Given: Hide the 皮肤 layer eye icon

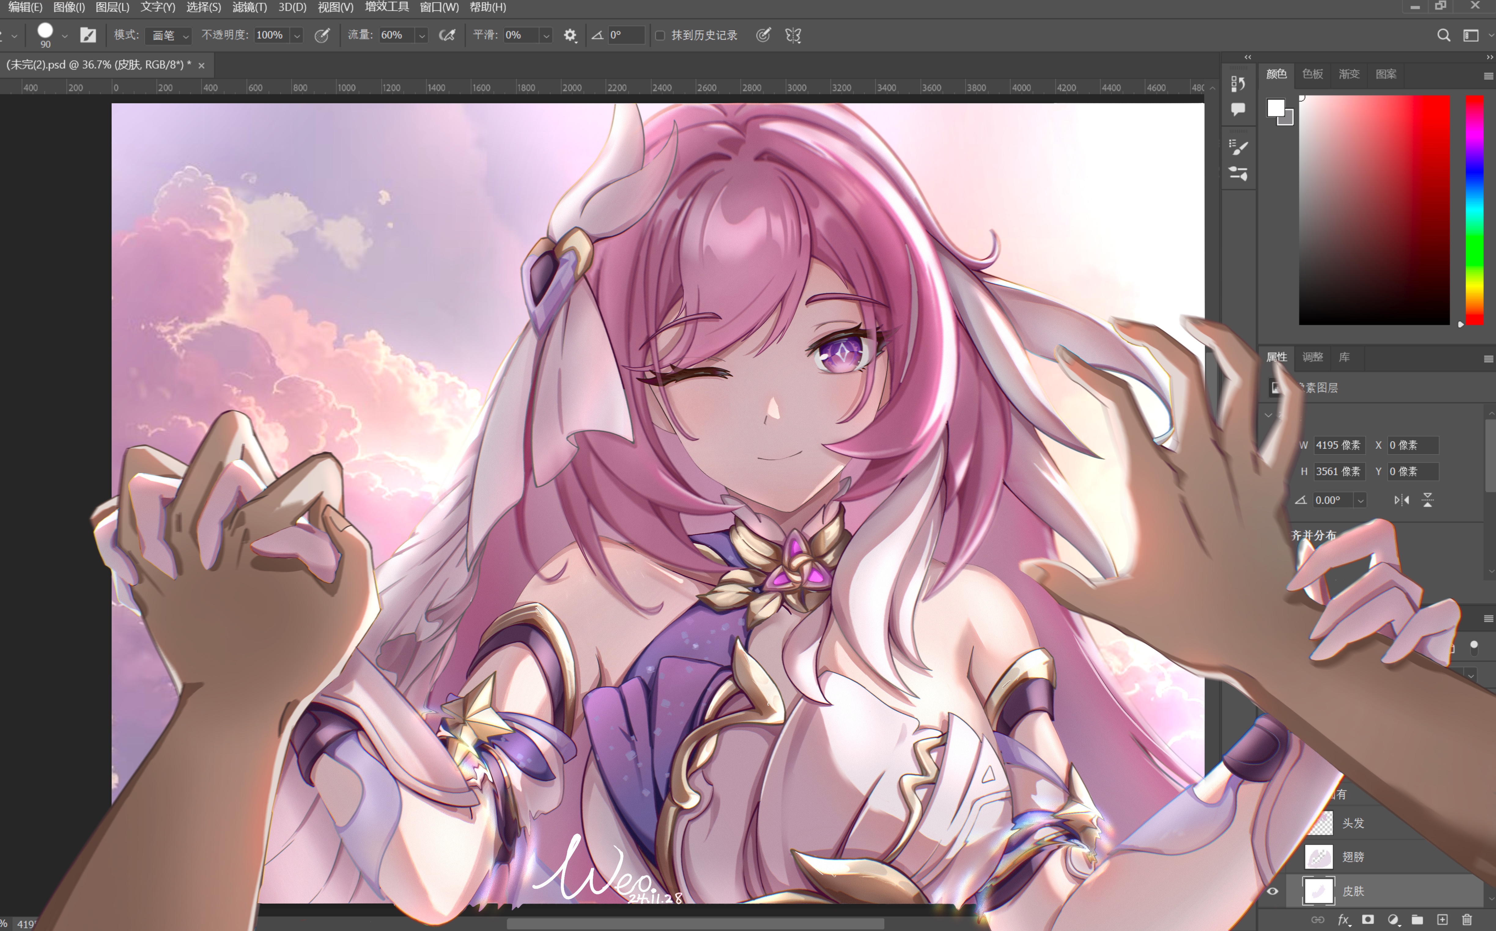Looking at the screenshot, I should point(1272,891).
